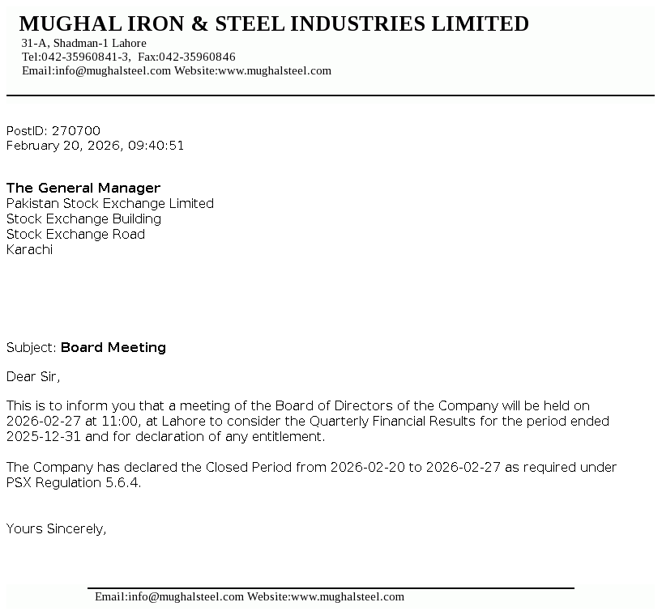
Task: Click the February 20, 2026 timestamp
Action: point(95,146)
